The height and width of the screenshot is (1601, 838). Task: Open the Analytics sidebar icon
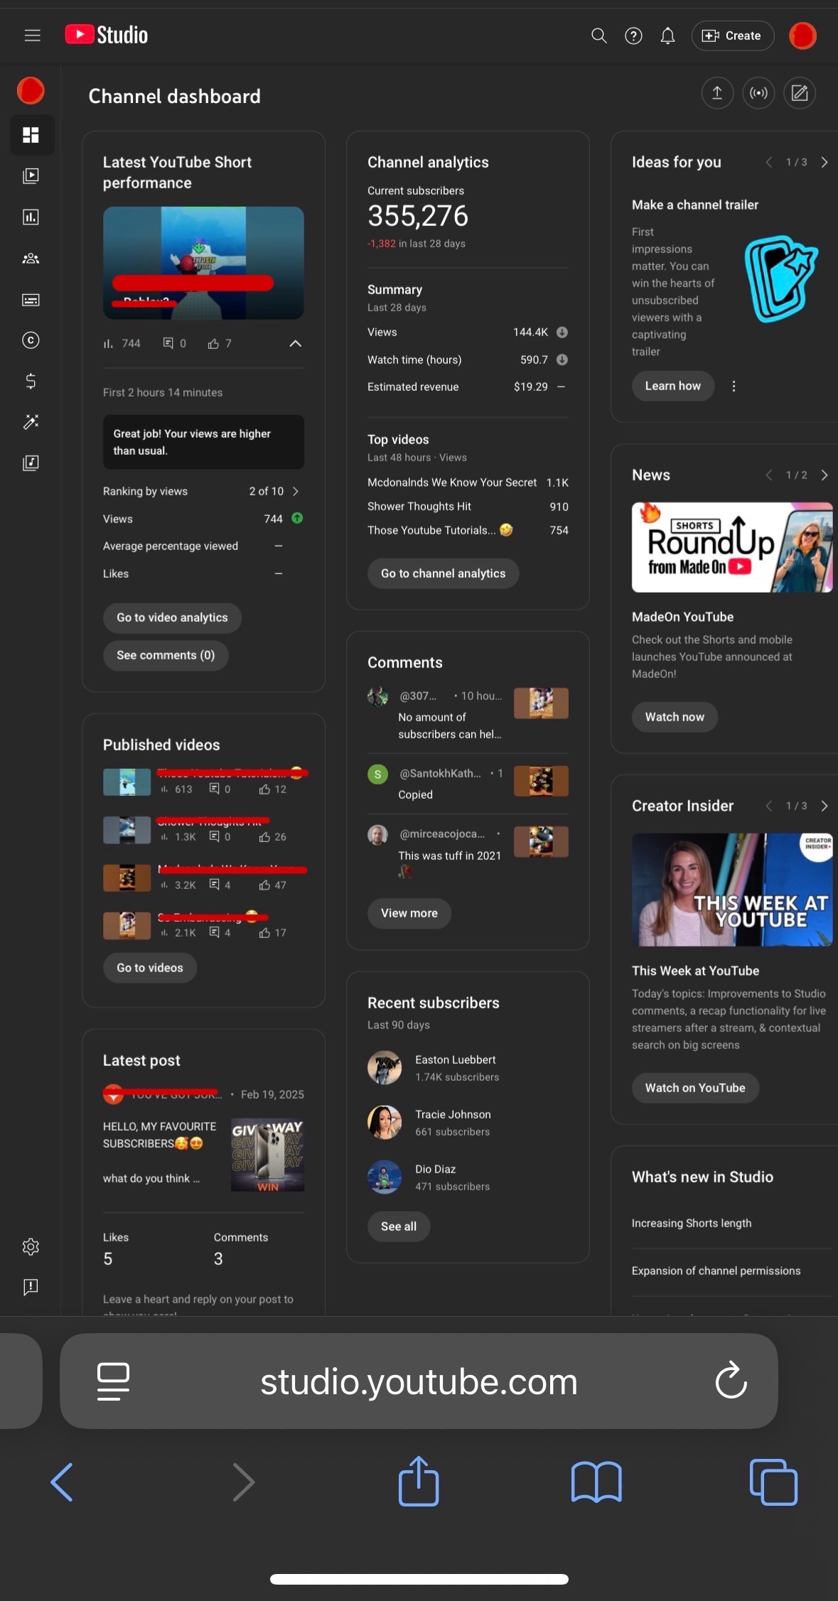(x=31, y=217)
